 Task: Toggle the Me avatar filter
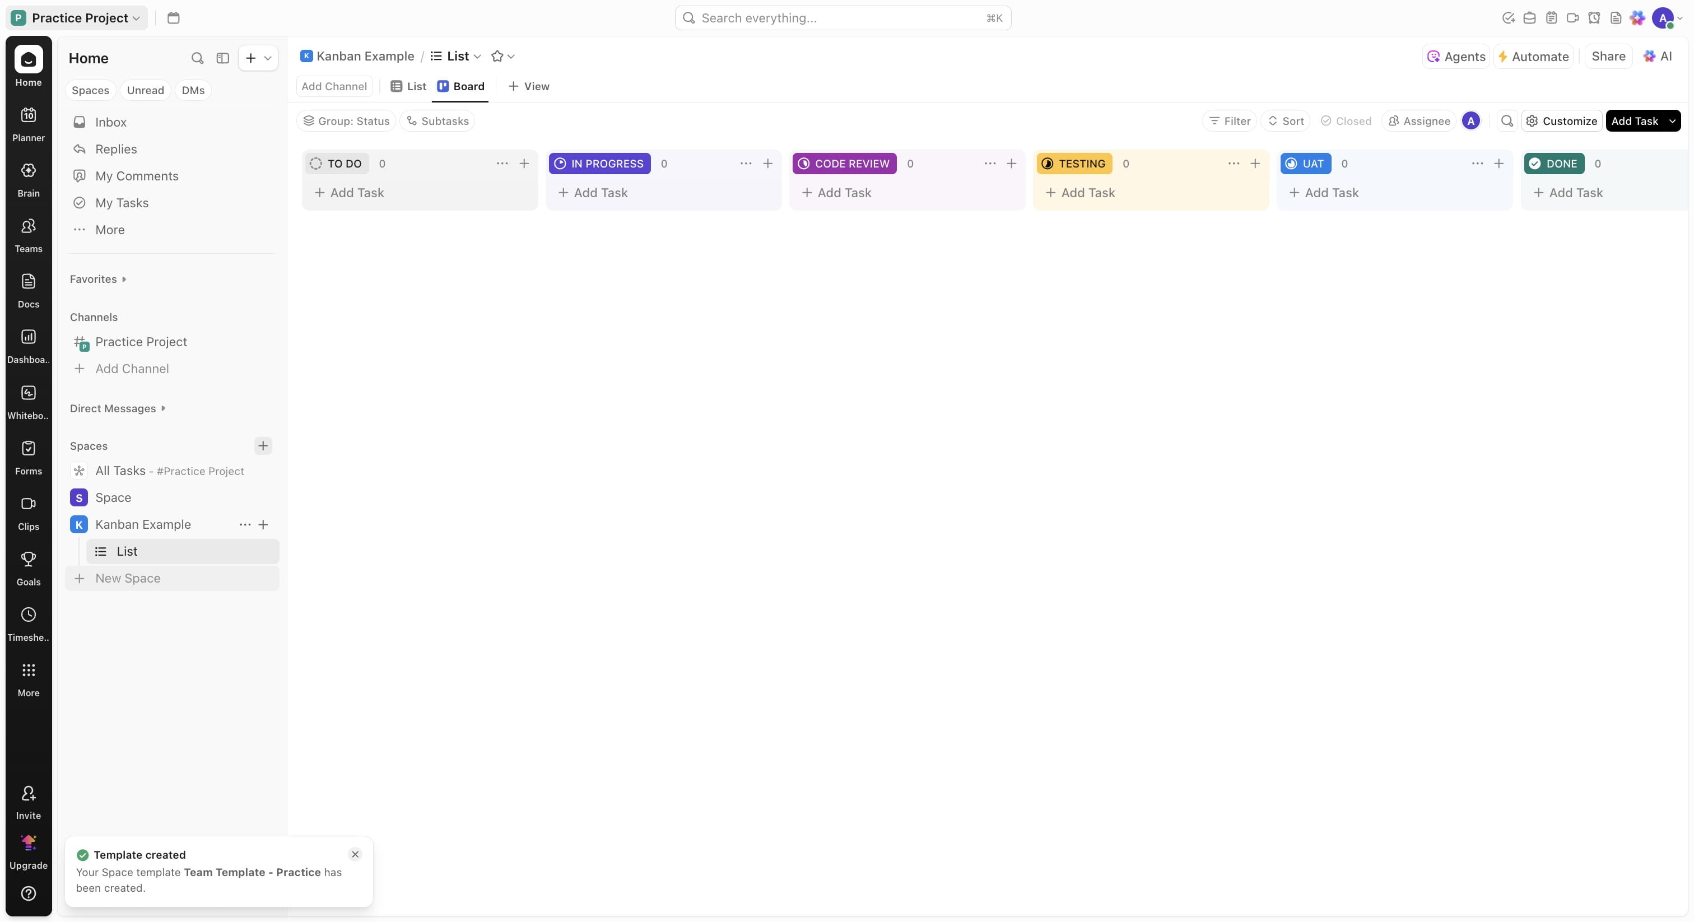(x=1471, y=121)
